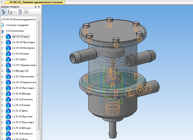Select Системы координат tree node
Image resolution: width=193 pixels, height=140 pixels.
tap(17, 25)
